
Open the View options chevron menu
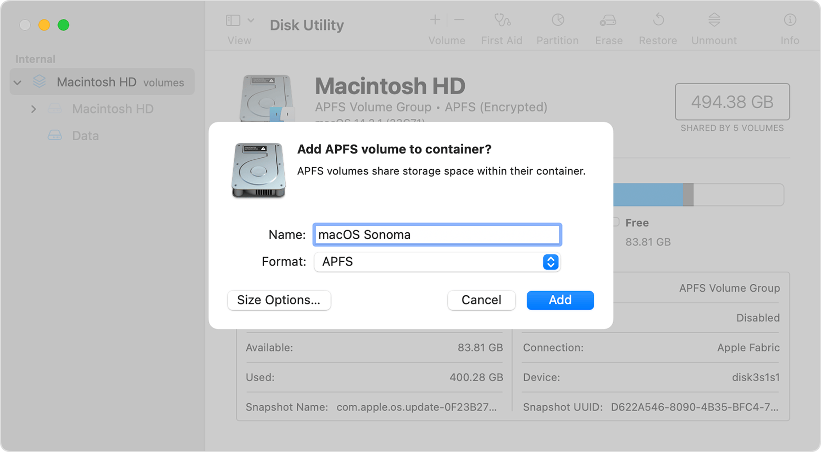tap(251, 20)
